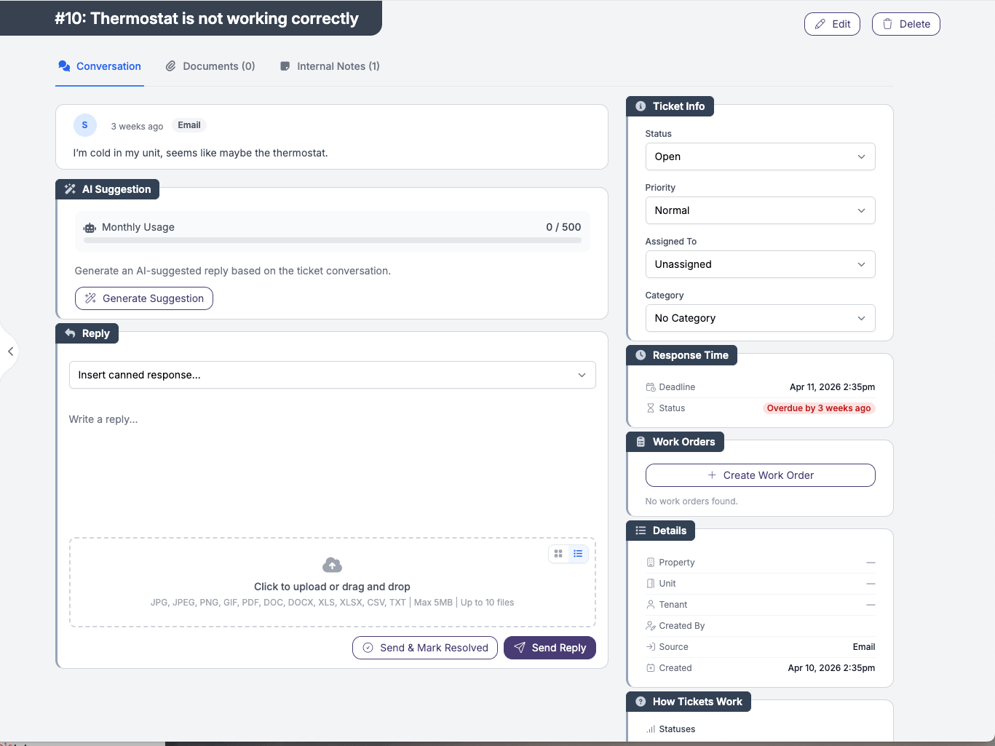
Task: Click the Email source badge on message
Action: [x=189, y=125]
